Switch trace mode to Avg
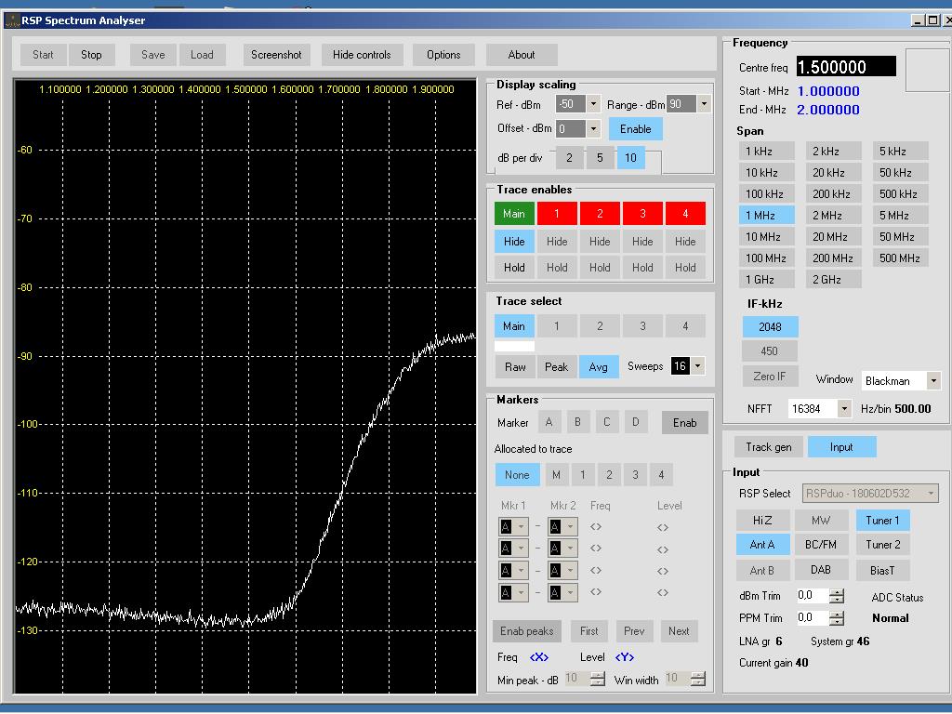The height and width of the screenshot is (714, 952). (x=599, y=366)
